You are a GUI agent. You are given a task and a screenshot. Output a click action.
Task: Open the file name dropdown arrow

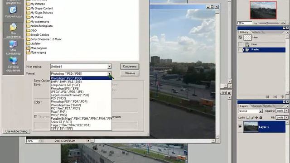(109, 67)
